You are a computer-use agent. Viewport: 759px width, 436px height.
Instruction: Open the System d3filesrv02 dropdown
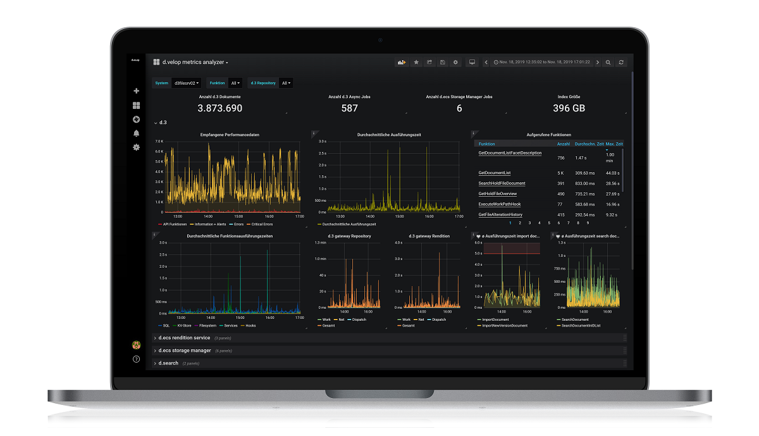(186, 83)
